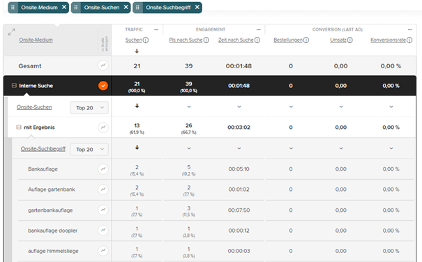Click the Bestellungen header link
This screenshot has width=422, height=262.
tap(288, 40)
